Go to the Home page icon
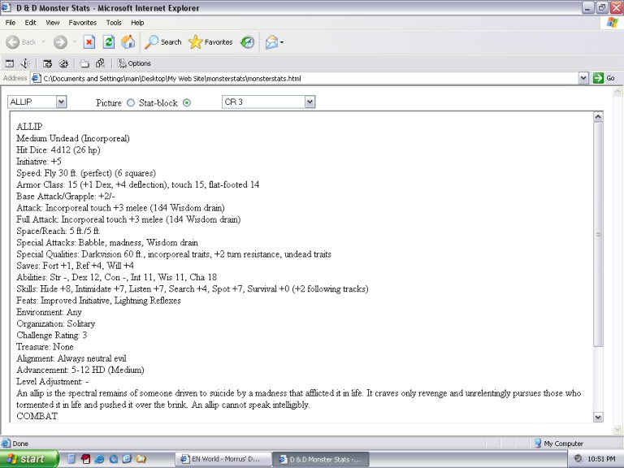The height and width of the screenshot is (468, 624). (128, 41)
